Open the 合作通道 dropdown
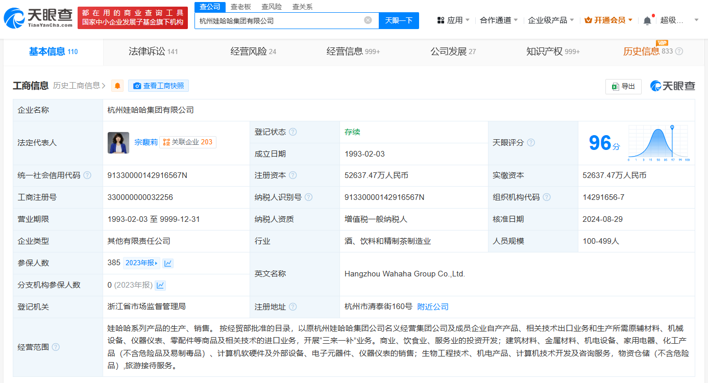708x383 pixels. [499, 20]
